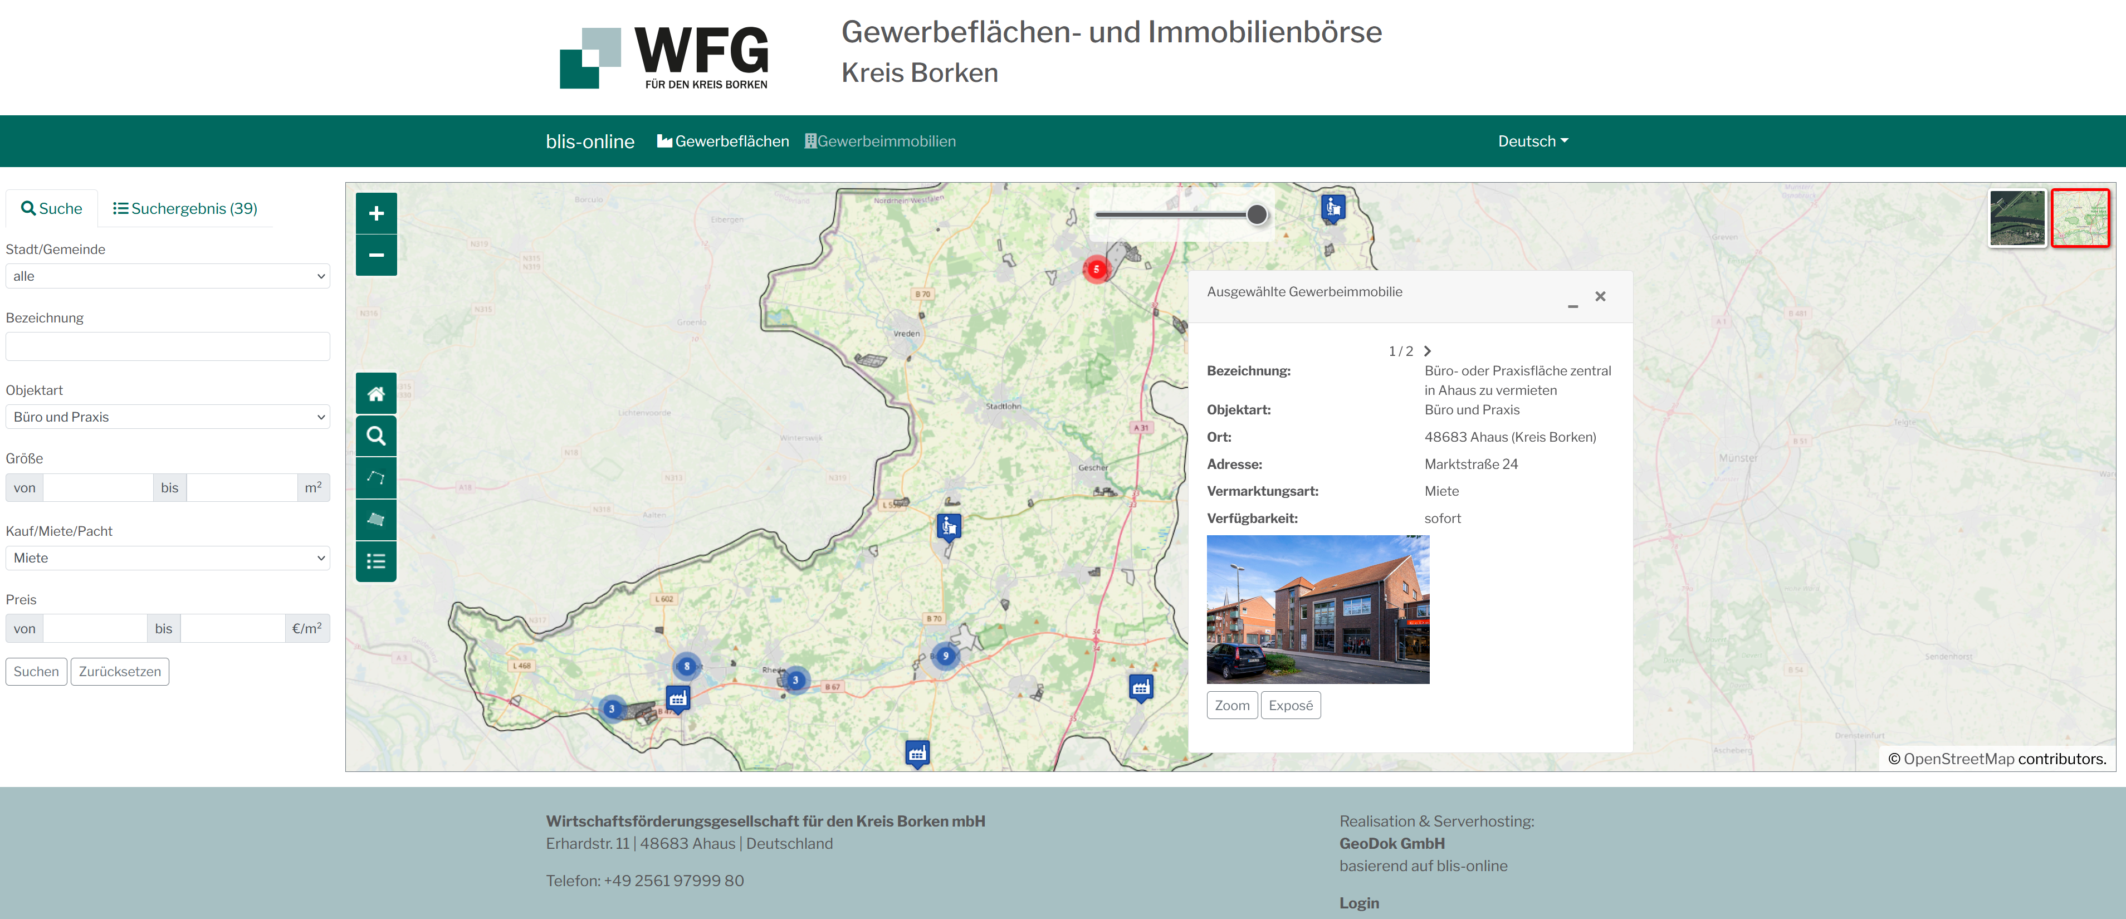Screen dimensions: 2126x919
Task: Select the area measurement tool
Action: 377,520
